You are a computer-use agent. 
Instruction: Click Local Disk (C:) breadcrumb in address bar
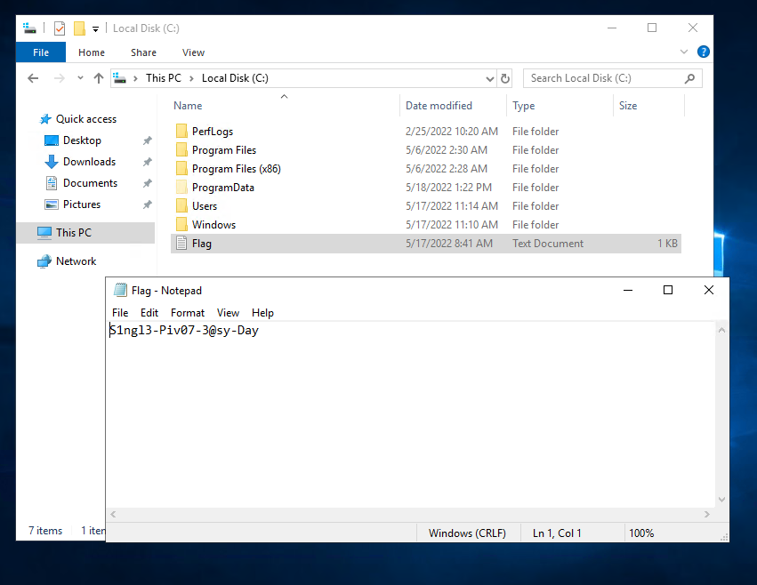pyautogui.click(x=235, y=78)
